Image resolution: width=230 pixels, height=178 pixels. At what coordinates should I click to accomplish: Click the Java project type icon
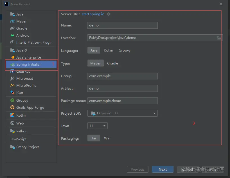coord(12,14)
